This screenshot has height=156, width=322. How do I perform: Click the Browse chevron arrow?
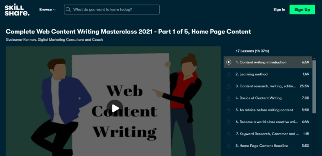(x=54, y=10)
